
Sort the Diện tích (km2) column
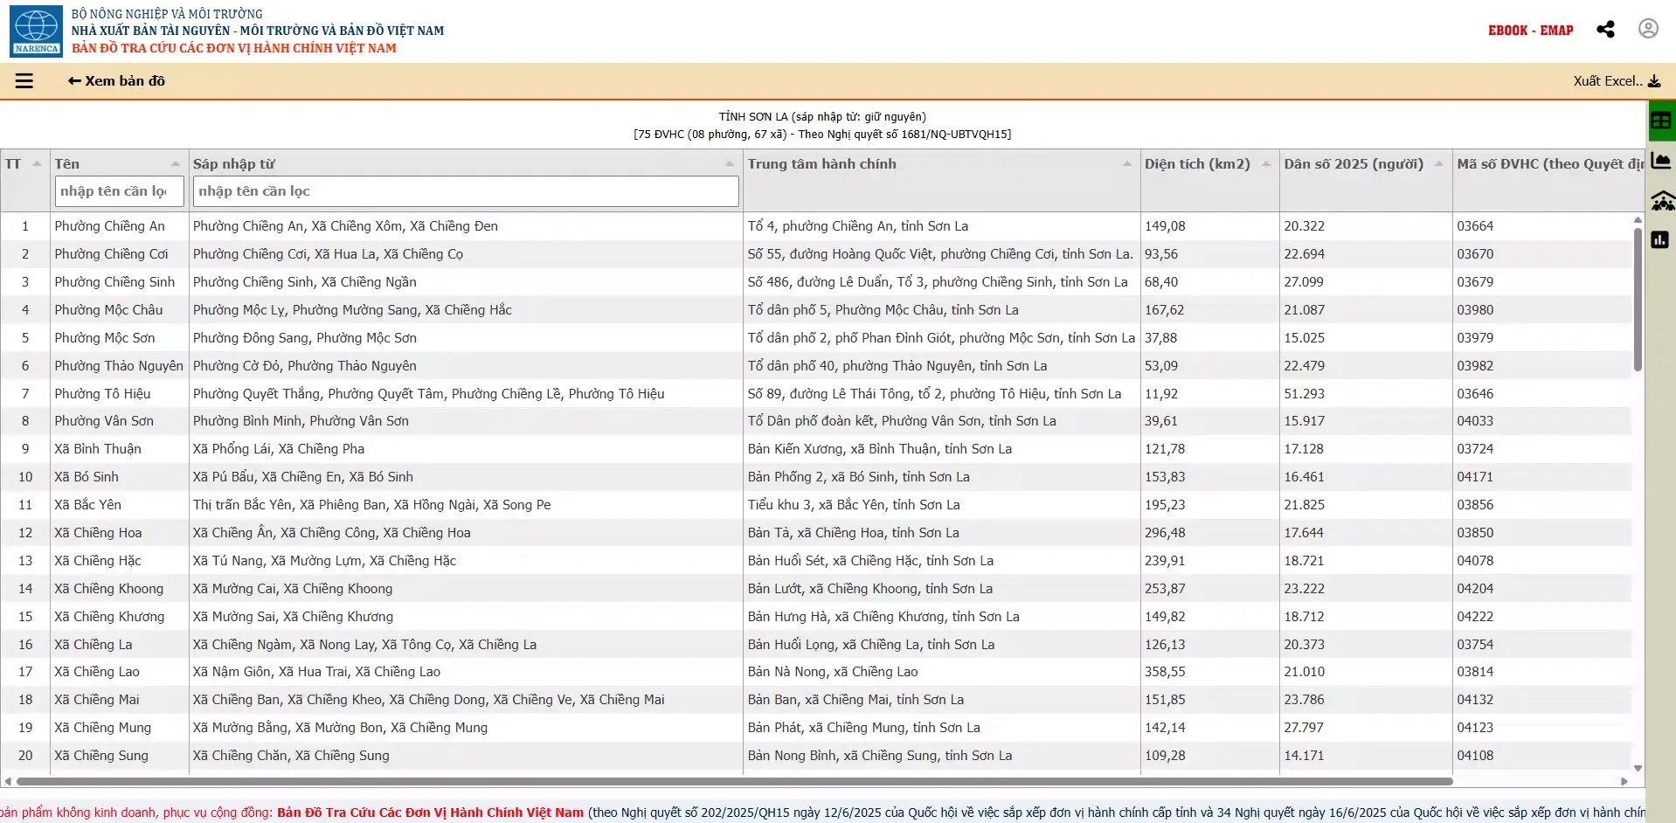coord(1266,164)
